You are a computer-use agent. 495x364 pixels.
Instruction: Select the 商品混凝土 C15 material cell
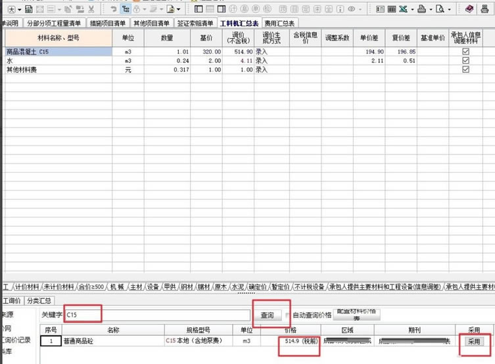point(59,51)
